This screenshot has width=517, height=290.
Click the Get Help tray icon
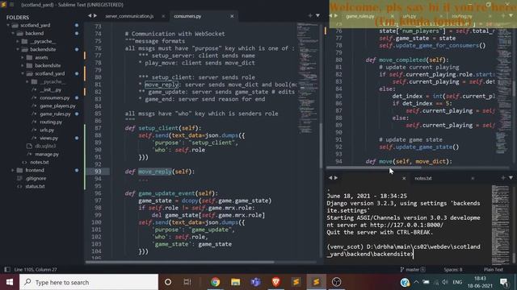[405, 282]
